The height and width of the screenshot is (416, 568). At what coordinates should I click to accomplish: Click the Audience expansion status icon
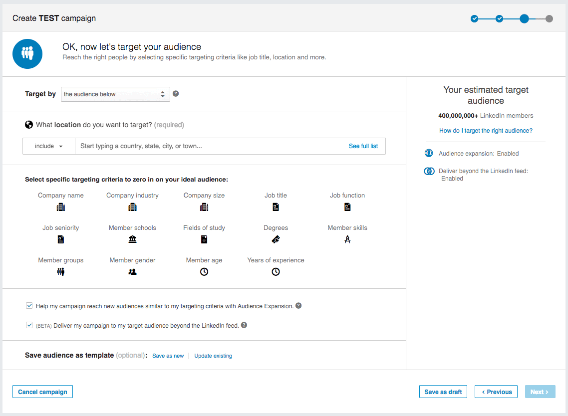(429, 153)
